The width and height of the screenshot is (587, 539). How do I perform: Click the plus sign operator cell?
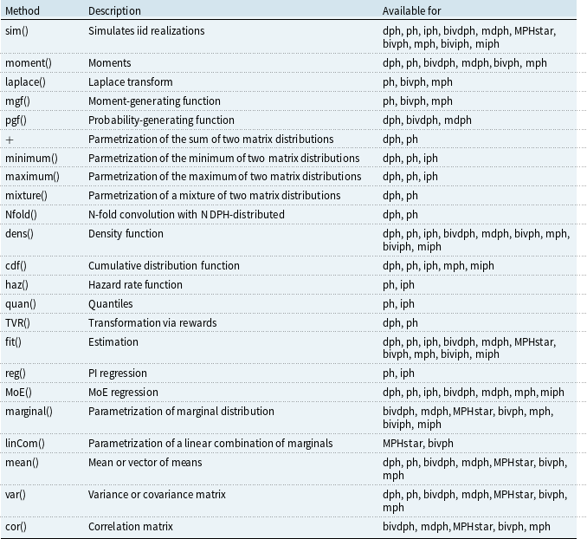(10, 140)
